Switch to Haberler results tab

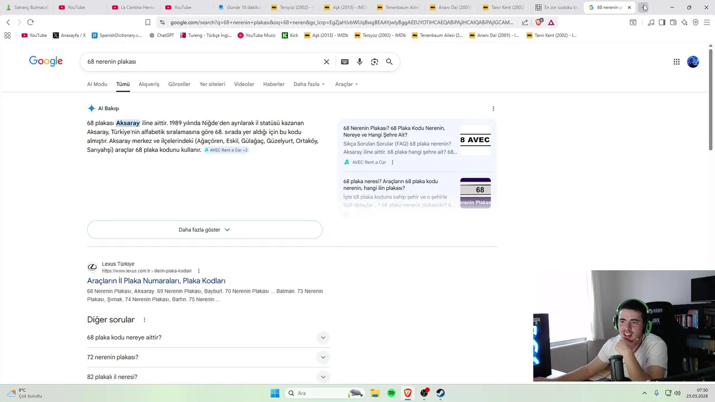point(274,84)
